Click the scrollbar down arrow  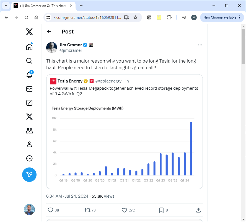pos(243,219)
